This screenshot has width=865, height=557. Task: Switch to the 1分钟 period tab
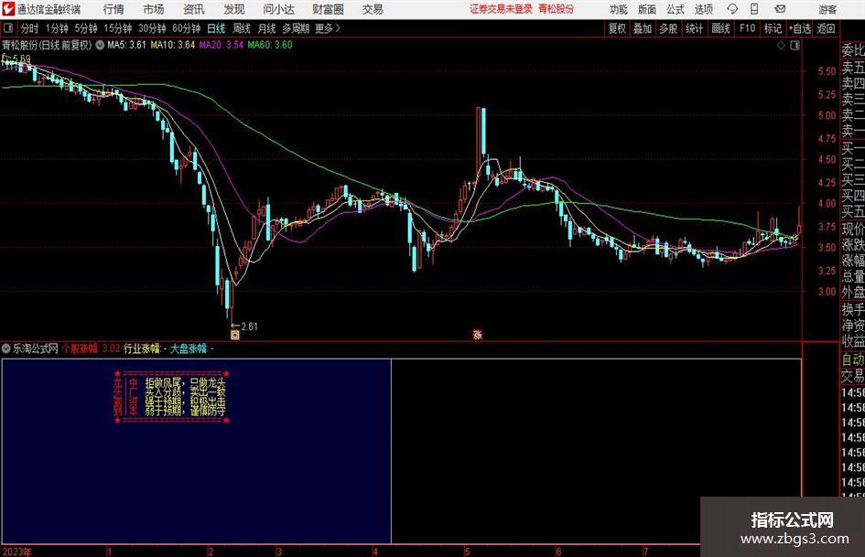point(57,28)
